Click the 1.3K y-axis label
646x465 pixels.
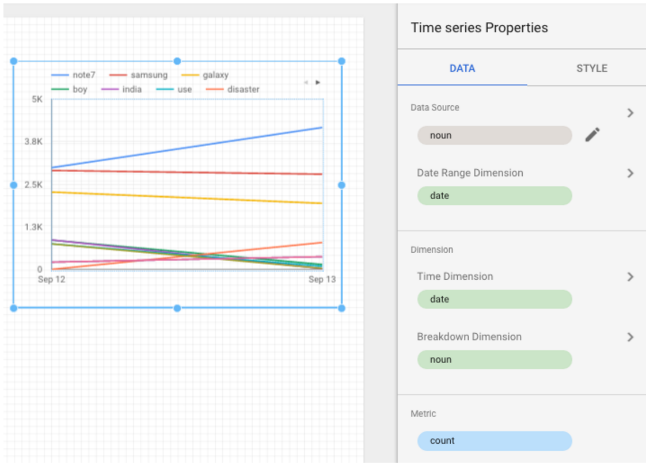[33, 227]
